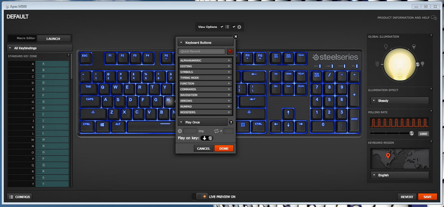Screen dimensions: 444x207
Task: Select the numpad ENTER key
Action: pos(354,120)
